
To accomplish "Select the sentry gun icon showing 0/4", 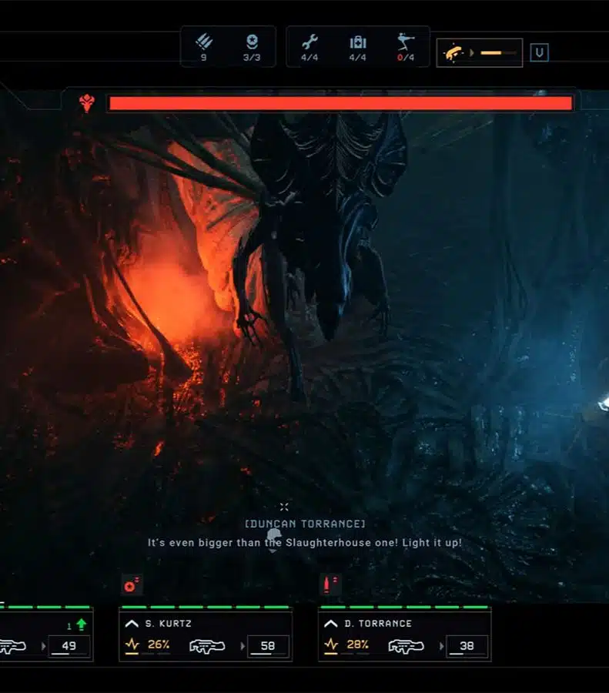I will 405,41.
